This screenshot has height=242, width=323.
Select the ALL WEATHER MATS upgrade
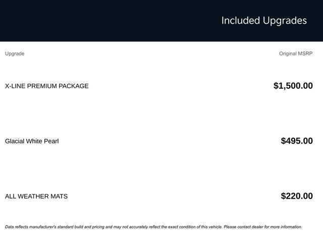36,196
